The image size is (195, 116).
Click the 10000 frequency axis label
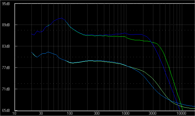181,113
